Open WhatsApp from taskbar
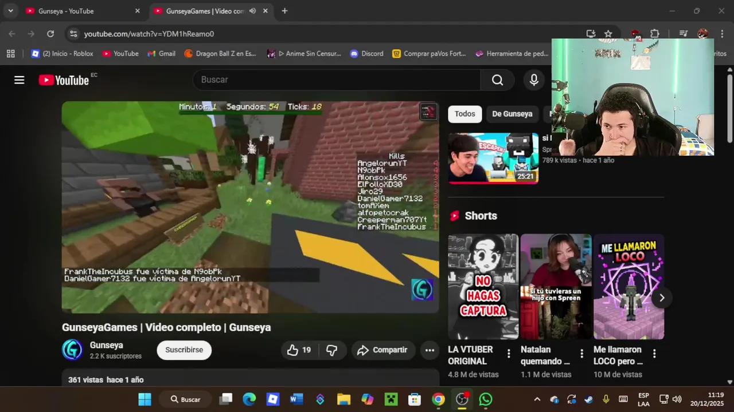Image resolution: width=734 pixels, height=412 pixels. pyautogui.click(x=486, y=399)
